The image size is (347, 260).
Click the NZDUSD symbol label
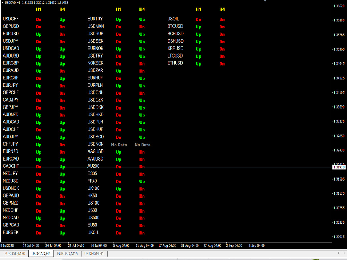[11, 181]
